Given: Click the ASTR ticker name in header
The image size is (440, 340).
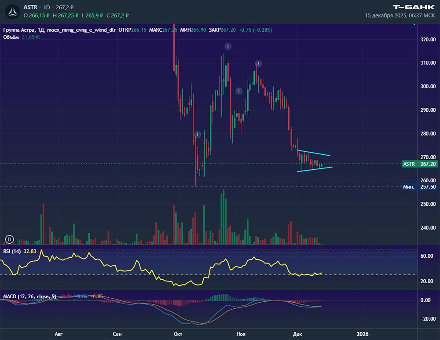Looking at the screenshot, I should point(30,7).
